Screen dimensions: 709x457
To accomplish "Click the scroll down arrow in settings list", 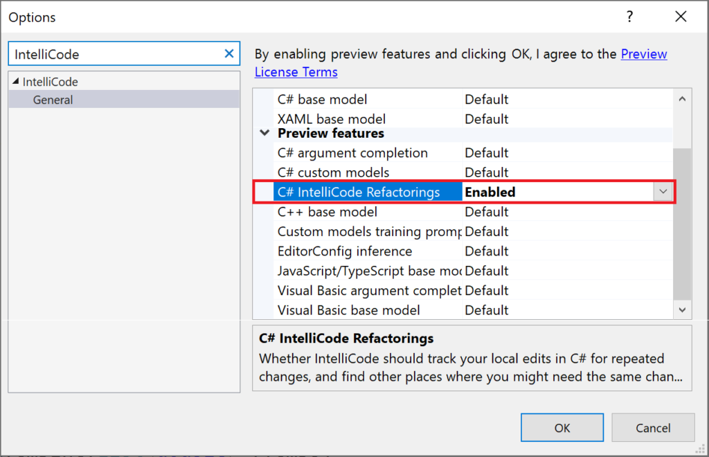I will point(682,310).
